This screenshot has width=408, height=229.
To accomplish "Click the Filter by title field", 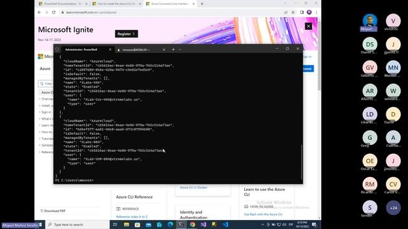I will (46, 83).
